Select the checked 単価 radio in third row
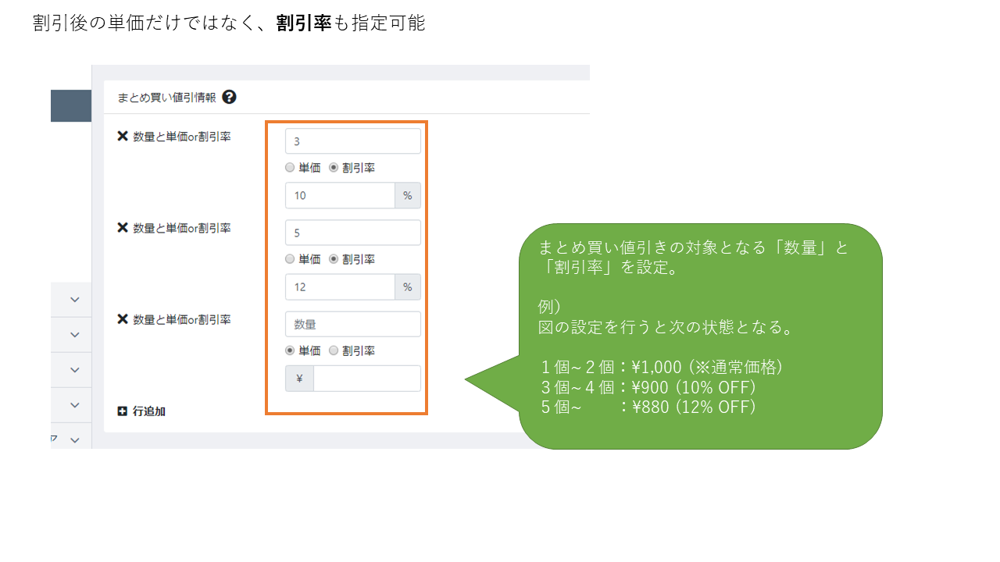The height and width of the screenshot is (562, 1000). click(291, 351)
